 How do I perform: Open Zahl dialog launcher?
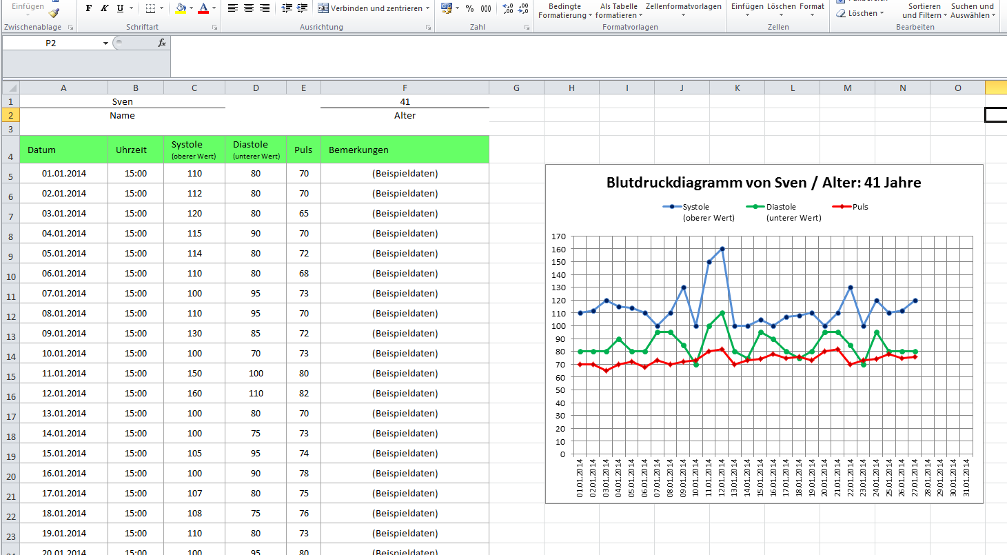coord(527,28)
